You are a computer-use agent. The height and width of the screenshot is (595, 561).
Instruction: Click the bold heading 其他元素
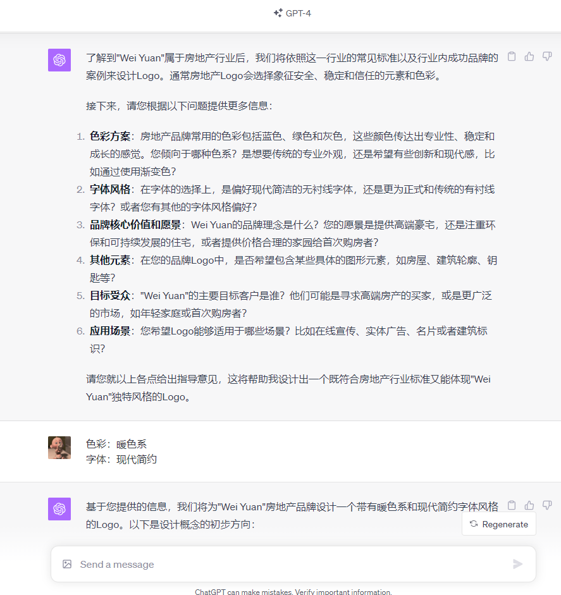[x=110, y=261]
